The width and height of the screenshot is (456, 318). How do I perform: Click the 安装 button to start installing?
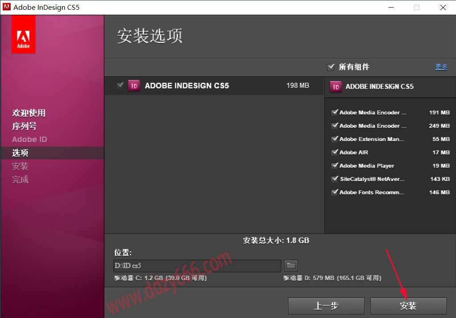408,306
